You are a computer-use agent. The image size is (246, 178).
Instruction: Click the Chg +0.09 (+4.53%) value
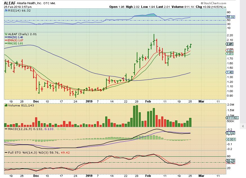[x=209, y=7]
